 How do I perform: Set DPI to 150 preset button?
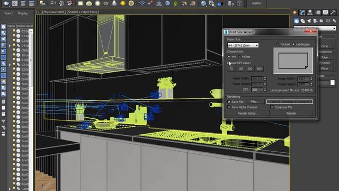click(240, 68)
